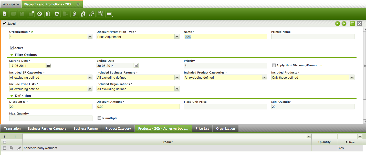Click the Max. Quantity field

click(51, 118)
